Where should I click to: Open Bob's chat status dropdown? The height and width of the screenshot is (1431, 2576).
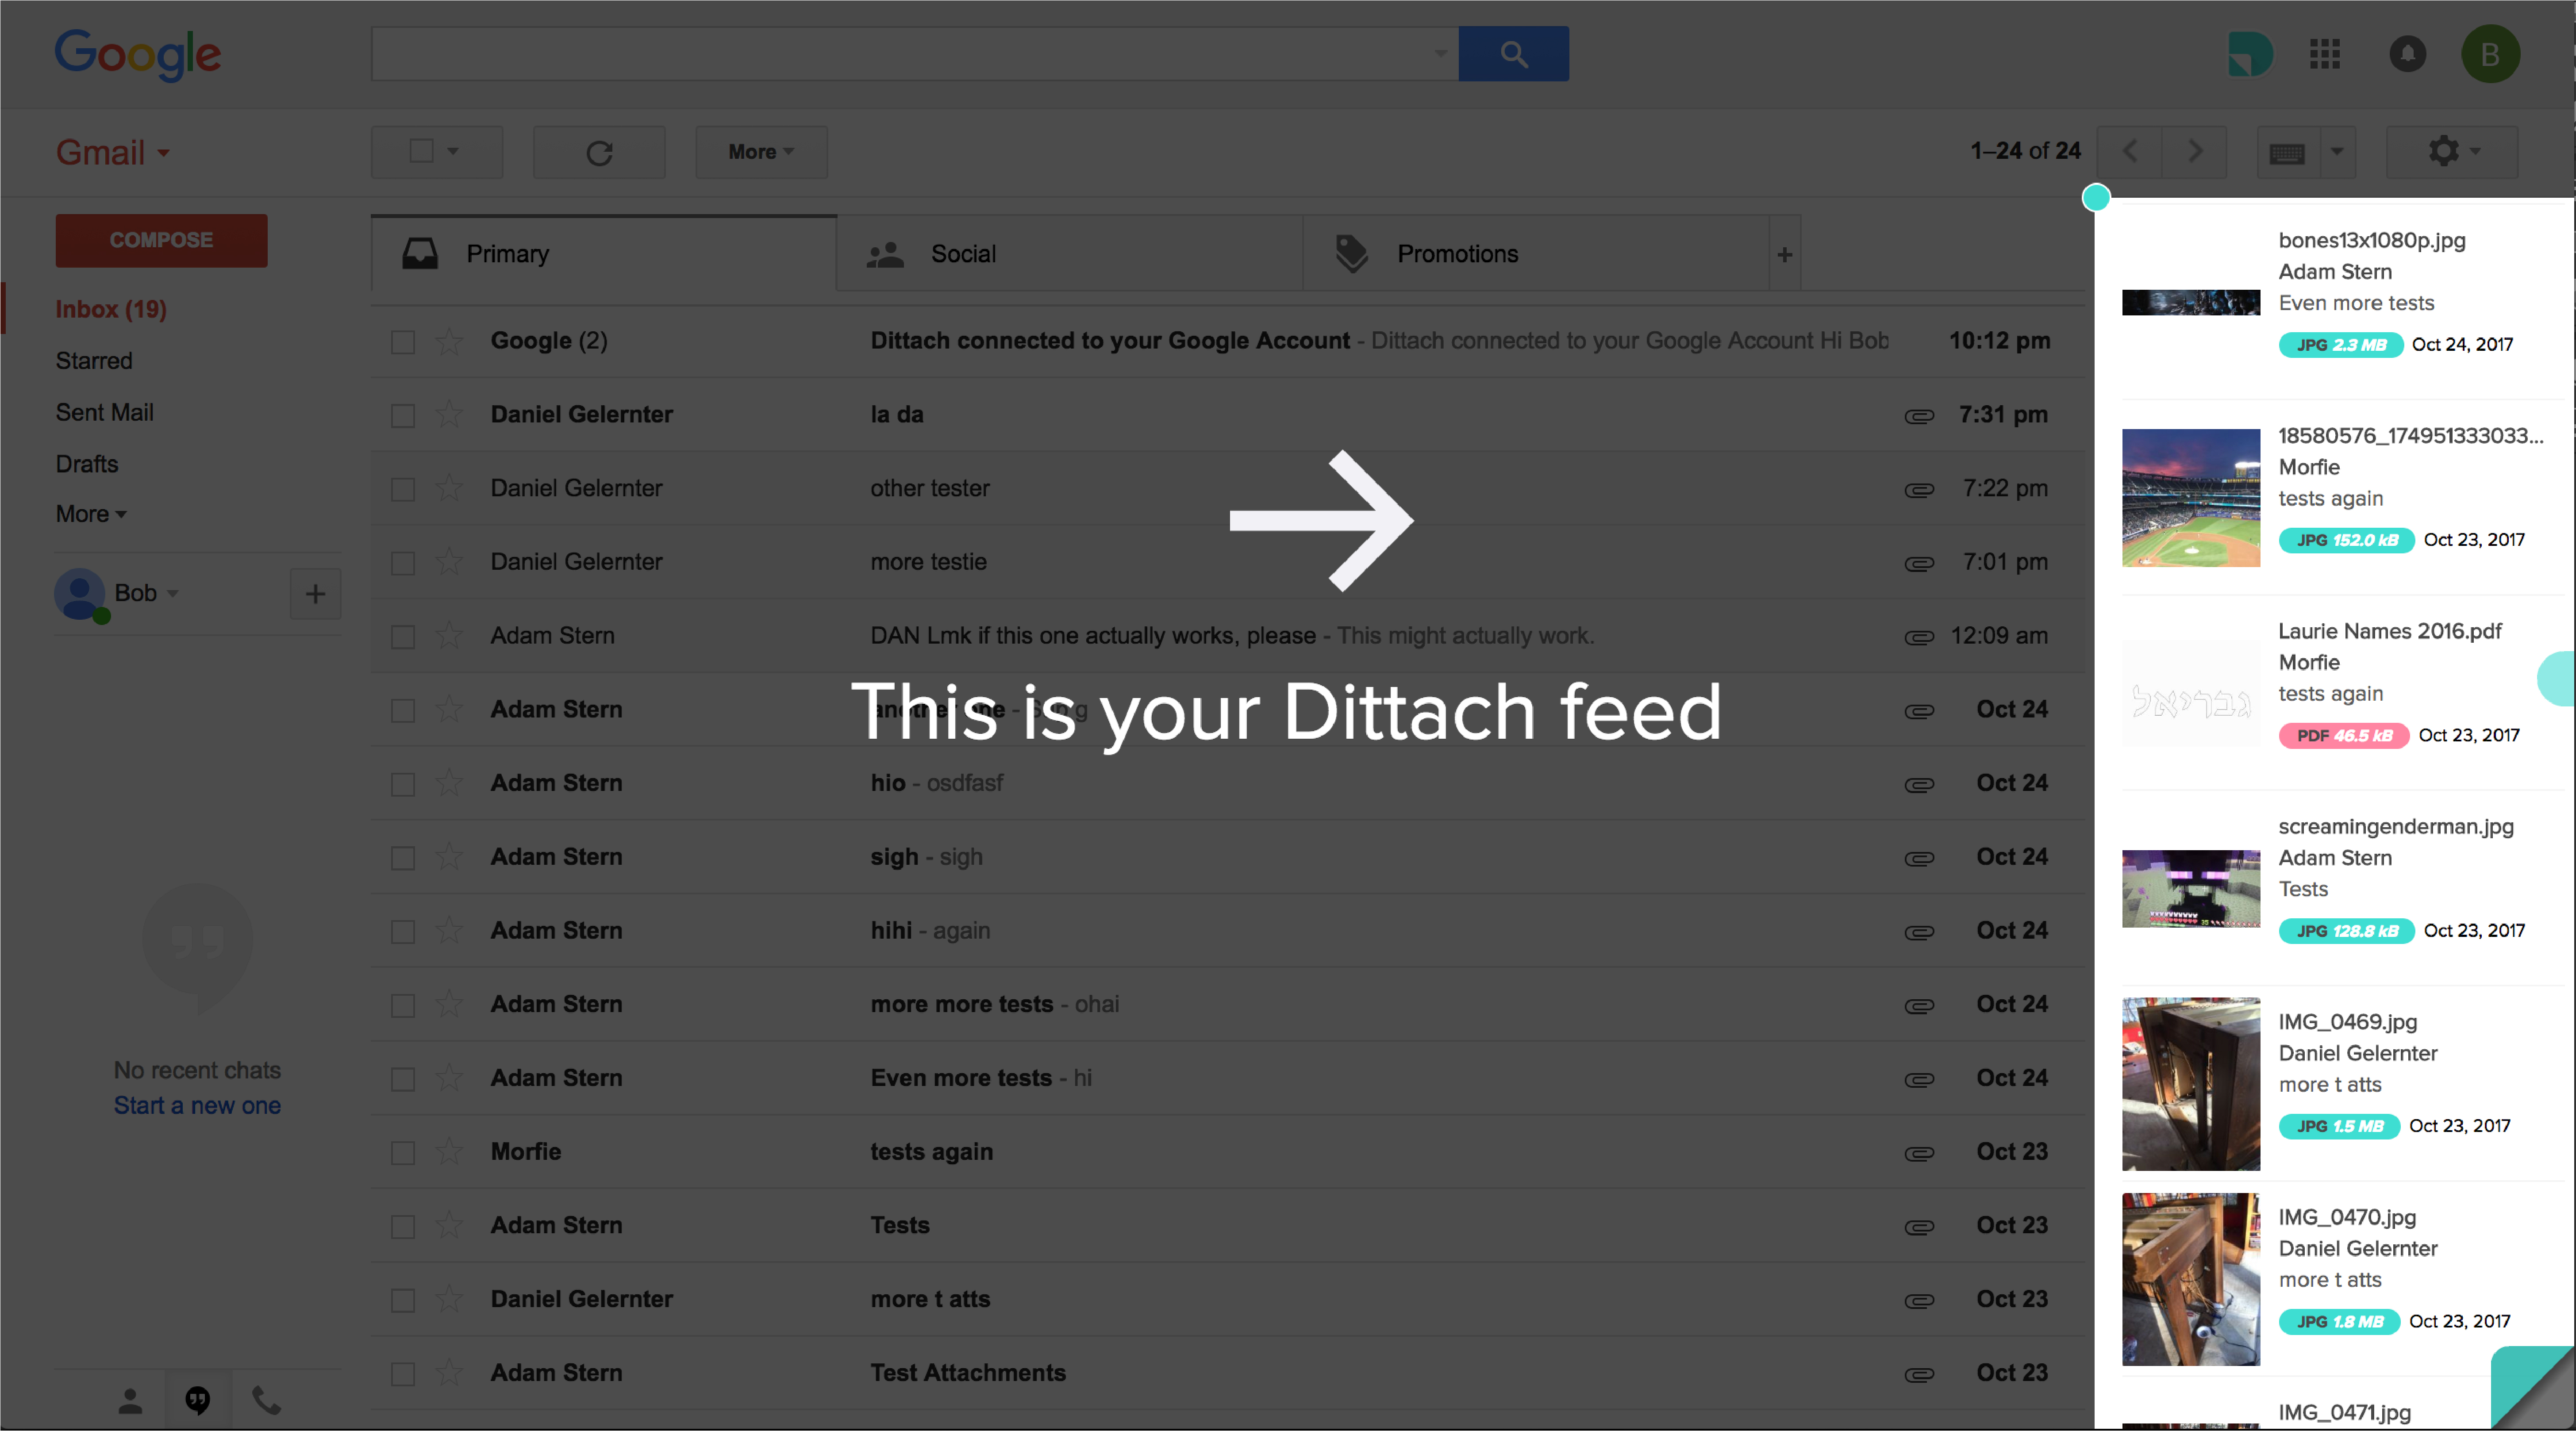[x=173, y=594]
